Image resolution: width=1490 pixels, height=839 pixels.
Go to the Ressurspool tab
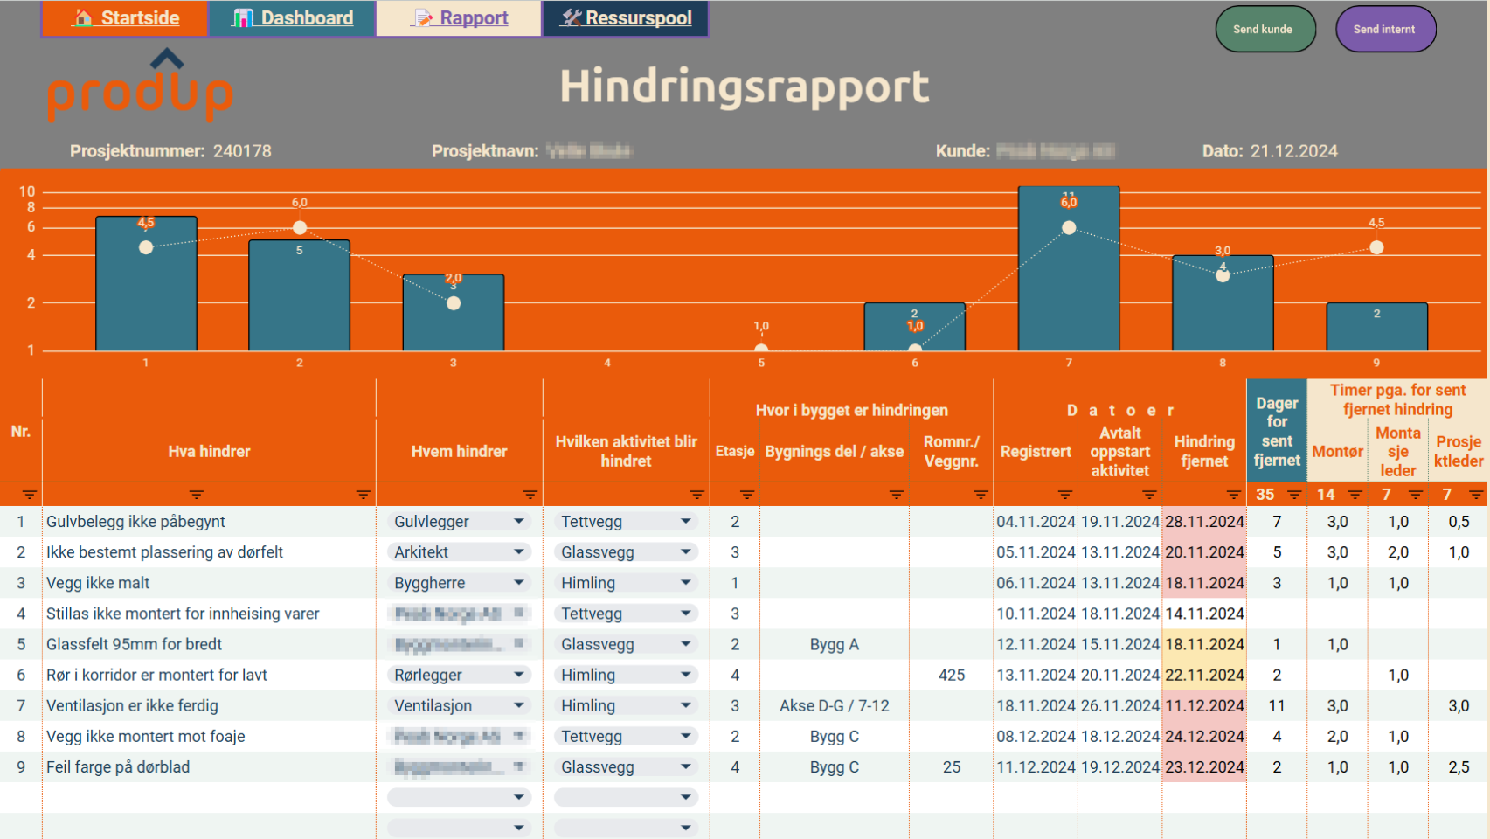click(626, 18)
